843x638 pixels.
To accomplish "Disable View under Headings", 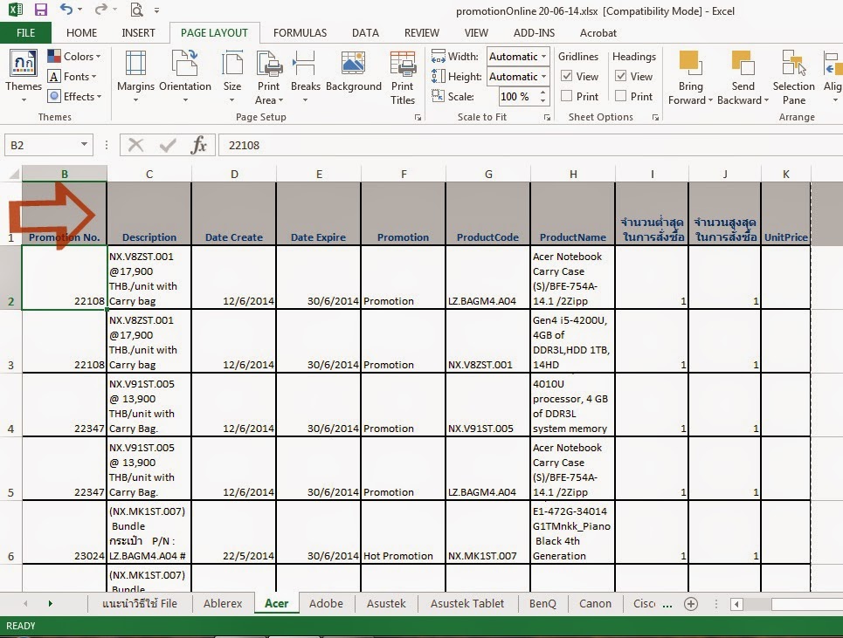I will [x=620, y=76].
